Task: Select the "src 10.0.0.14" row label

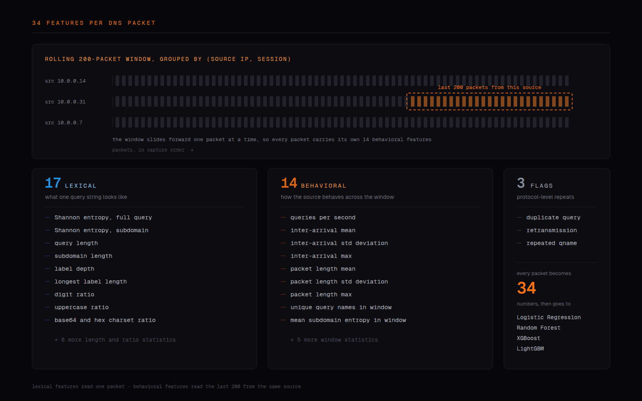Action: (65, 81)
